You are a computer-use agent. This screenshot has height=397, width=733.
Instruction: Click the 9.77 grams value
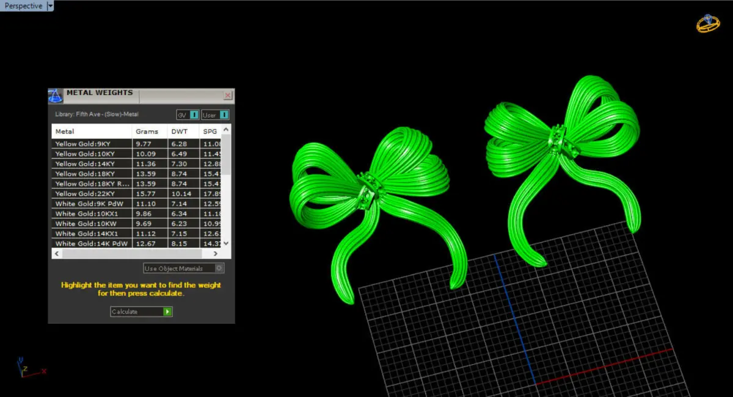tap(144, 144)
